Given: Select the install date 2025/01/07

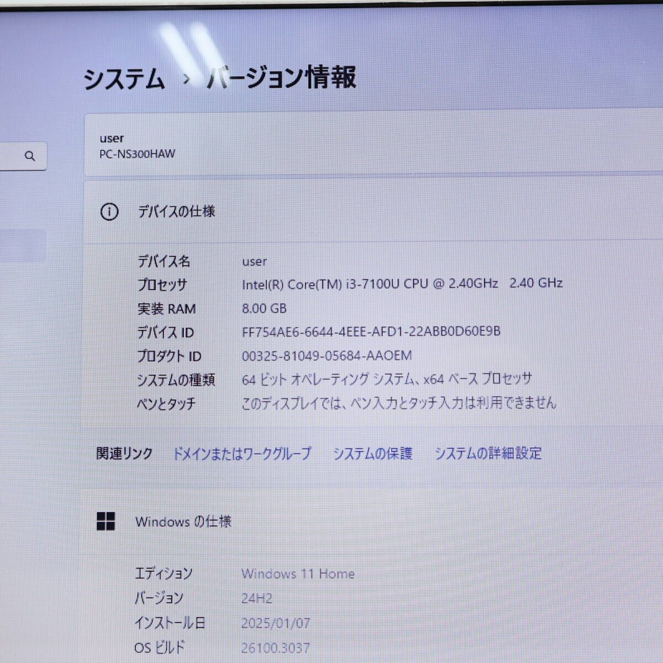Looking at the screenshot, I should [276, 623].
